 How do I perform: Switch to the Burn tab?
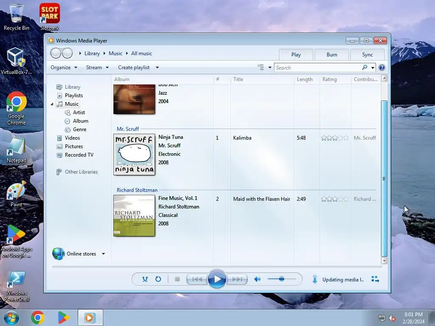click(x=332, y=55)
